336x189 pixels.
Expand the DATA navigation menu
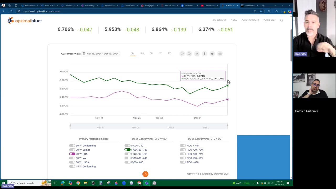pyautogui.click(x=234, y=20)
